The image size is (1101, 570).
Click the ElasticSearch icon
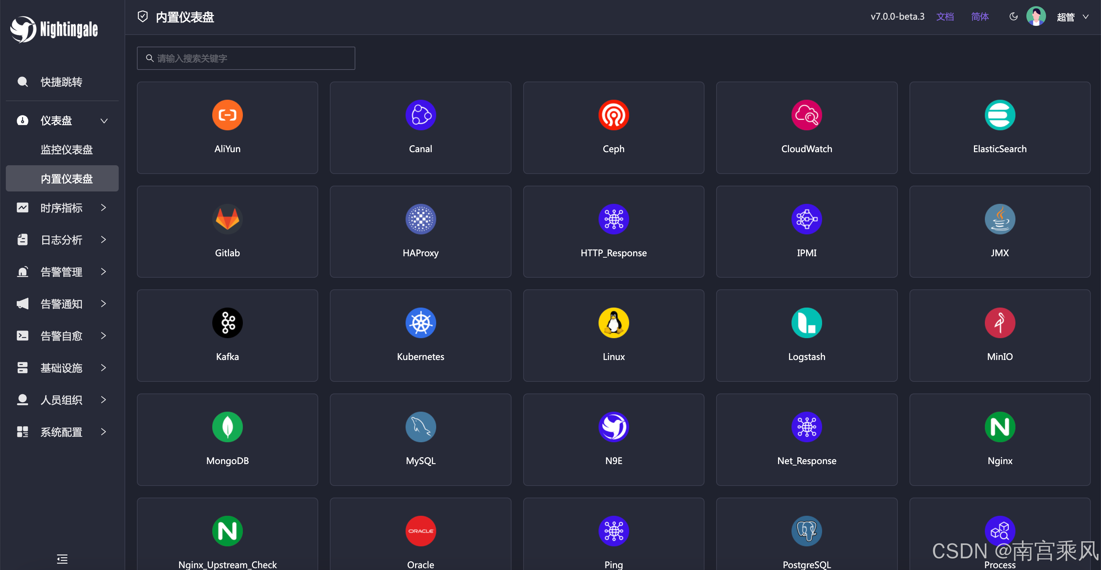coord(1000,115)
